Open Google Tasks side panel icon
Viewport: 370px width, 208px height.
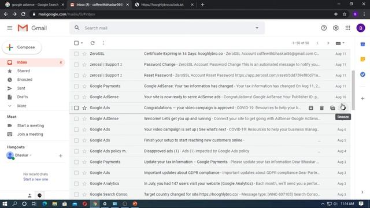[362, 75]
